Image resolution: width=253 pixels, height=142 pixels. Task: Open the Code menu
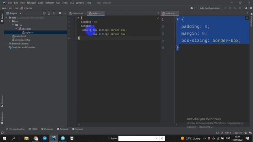click(x=40, y=3)
